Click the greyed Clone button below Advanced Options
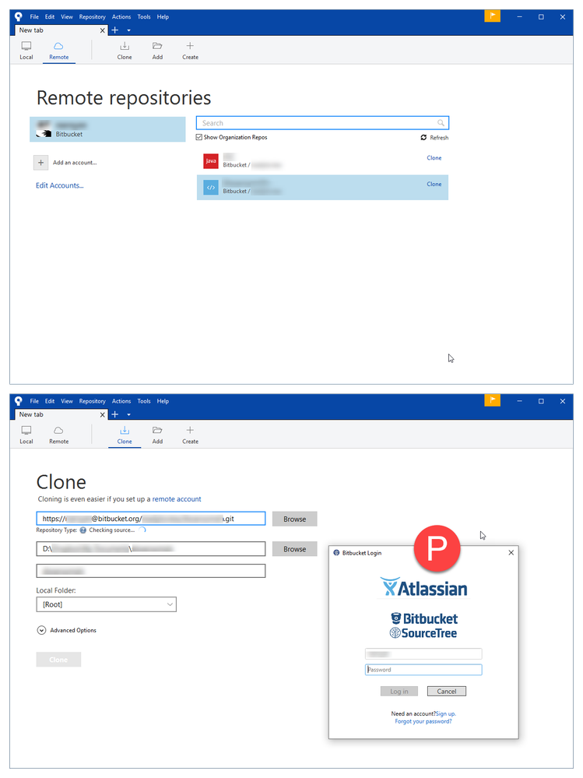Viewport: 583px width, 778px height. click(x=58, y=660)
